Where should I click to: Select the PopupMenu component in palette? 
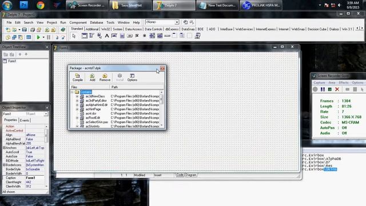[x=100, y=35]
